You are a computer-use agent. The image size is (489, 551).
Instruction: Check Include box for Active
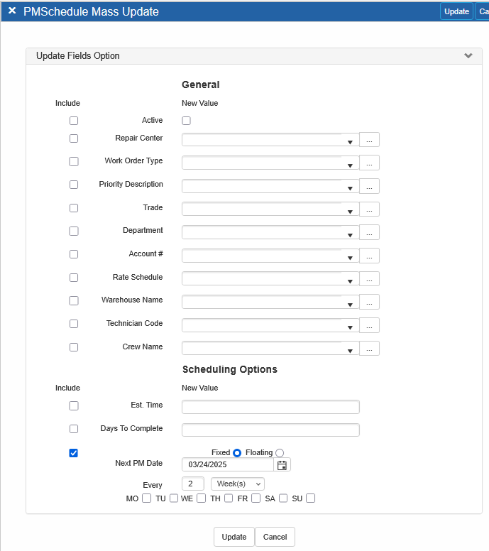pyautogui.click(x=74, y=121)
